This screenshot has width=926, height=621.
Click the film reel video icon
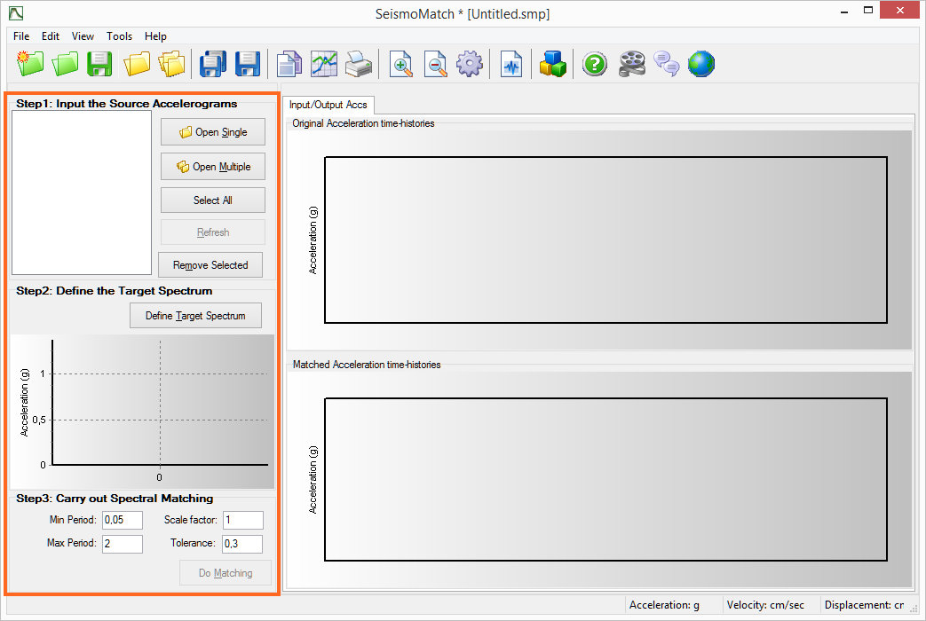point(632,64)
